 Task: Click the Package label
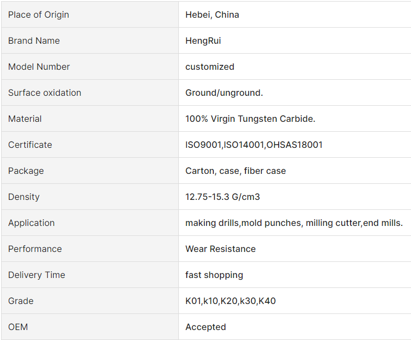click(25, 171)
